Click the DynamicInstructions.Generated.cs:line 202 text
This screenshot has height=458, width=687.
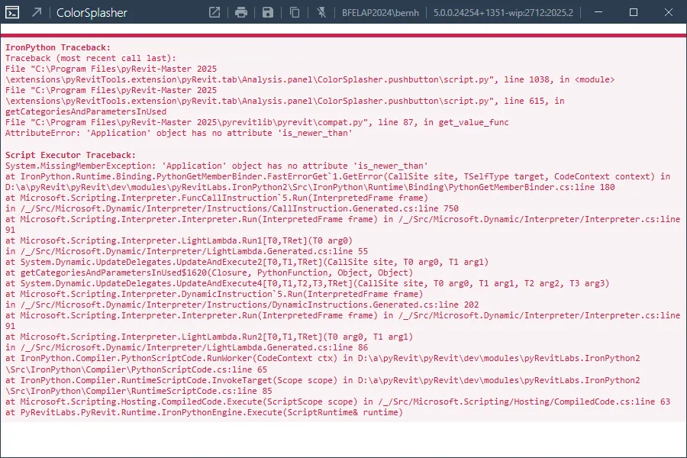coord(376,305)
